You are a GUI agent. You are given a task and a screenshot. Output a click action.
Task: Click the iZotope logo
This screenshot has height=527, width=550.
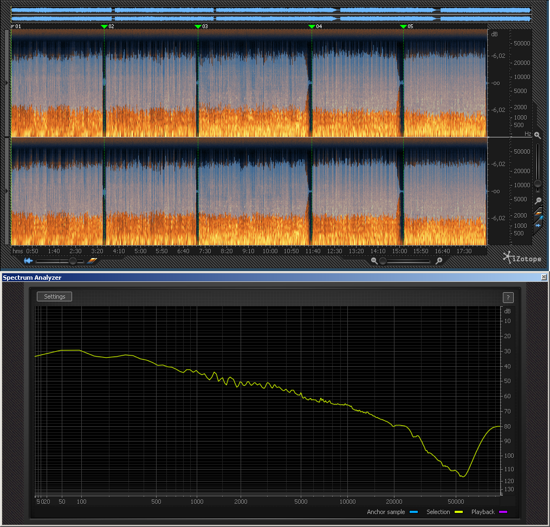[522, 258]
